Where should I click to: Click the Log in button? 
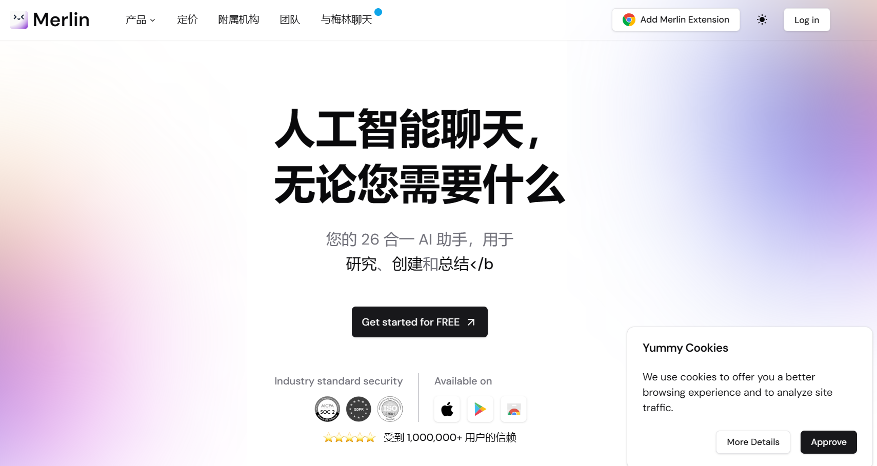(807, 20)
